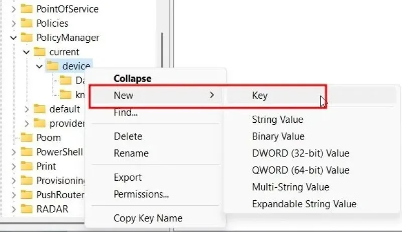Expand the default key chevron

point(27,109)
